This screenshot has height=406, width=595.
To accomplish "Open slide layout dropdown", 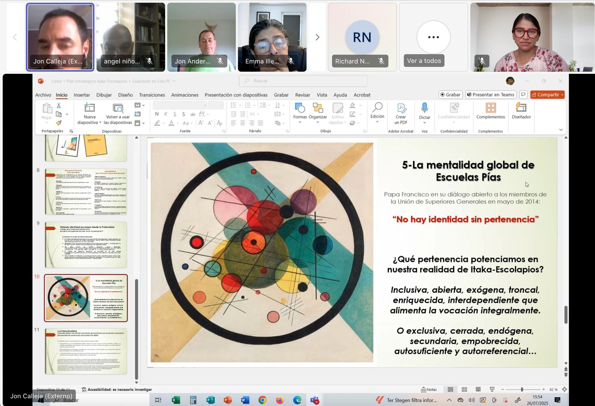I will pyautogui.click(x=139, y=105).
